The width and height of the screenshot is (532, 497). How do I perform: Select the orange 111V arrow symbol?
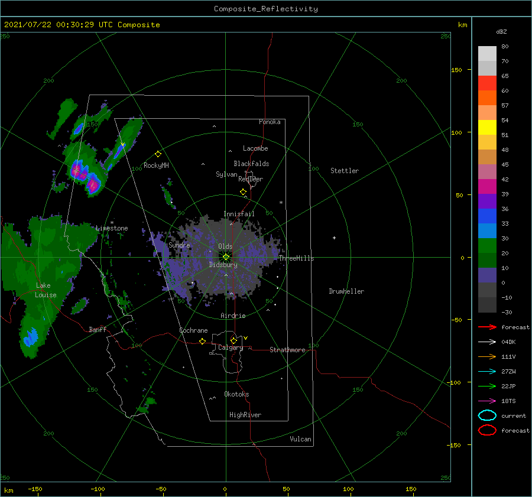487,356
